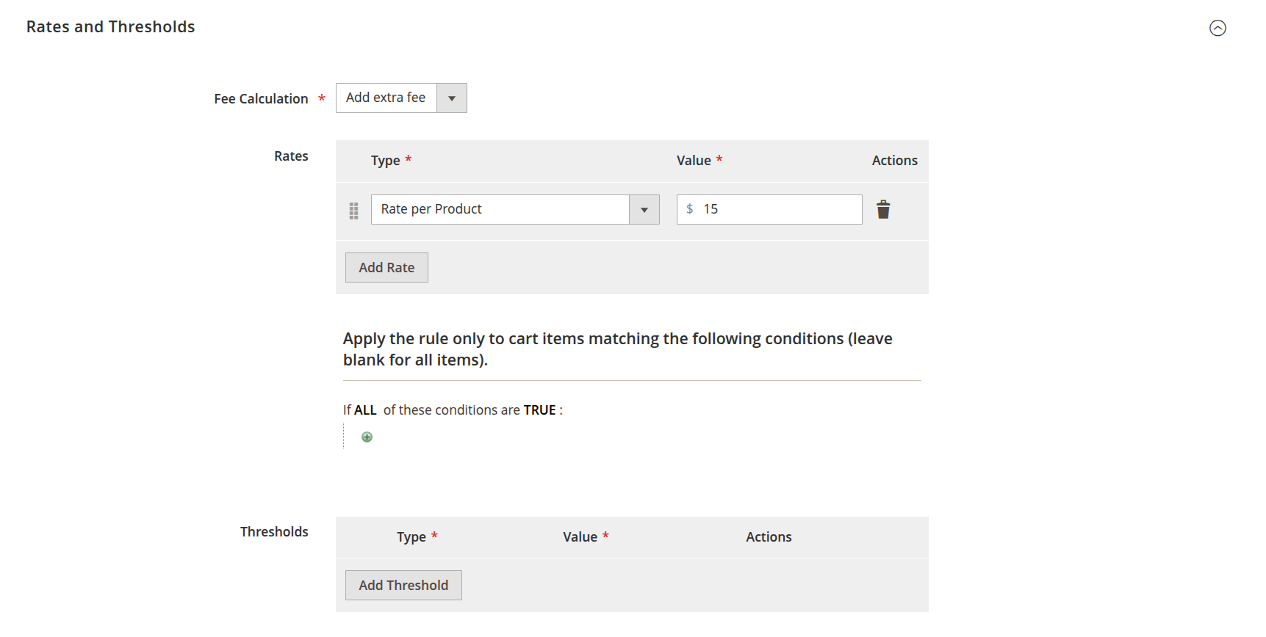Select the 'Rate per Product' text
This screenshot has height=637, width=1266.
pyautogui.click(x=431, y=209)
